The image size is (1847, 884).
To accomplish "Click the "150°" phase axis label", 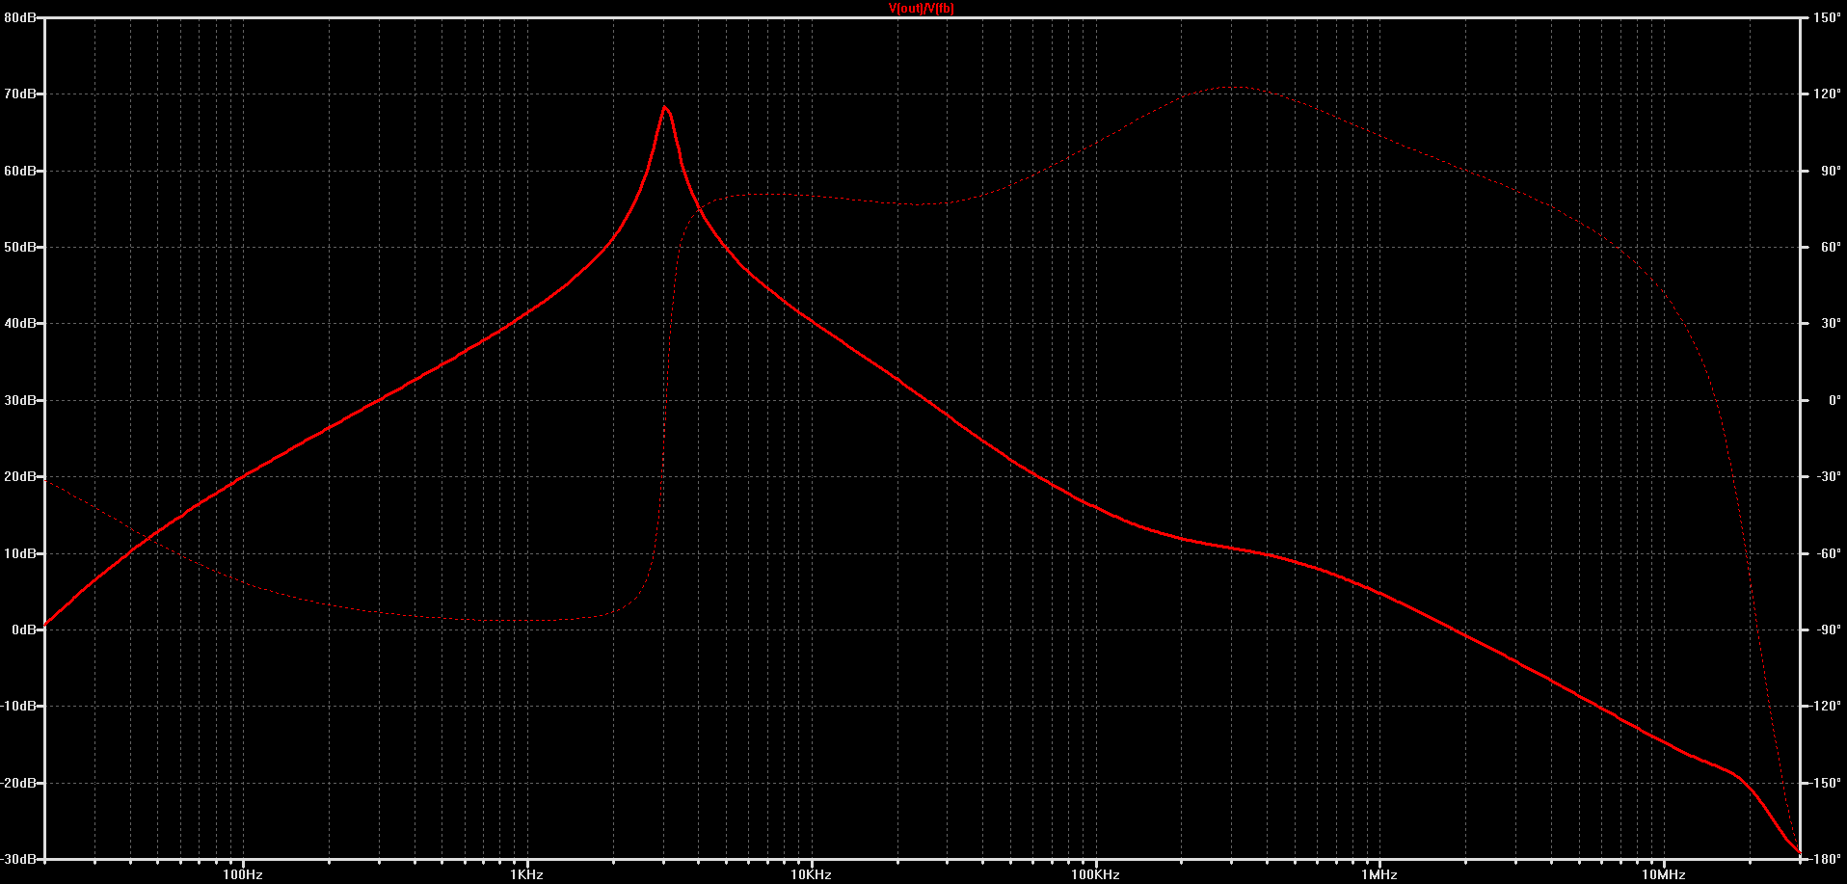I will click(1827, 17).
